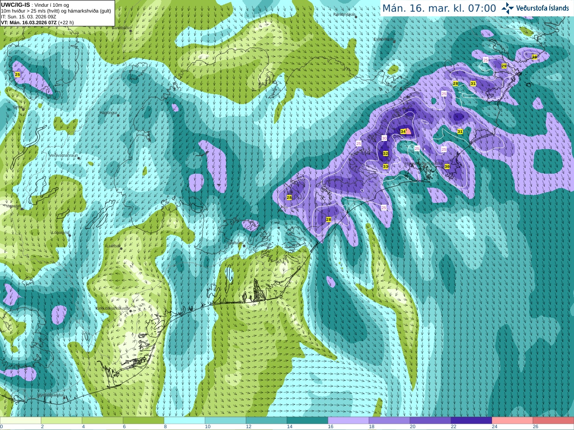This screenshot has width=574, height=430.
Task: Click the 0–2 m/s palest legend swatch
Action: pos(21,420)
